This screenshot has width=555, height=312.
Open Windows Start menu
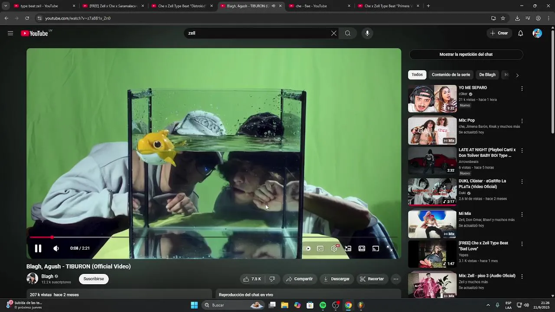pos(194,305)
